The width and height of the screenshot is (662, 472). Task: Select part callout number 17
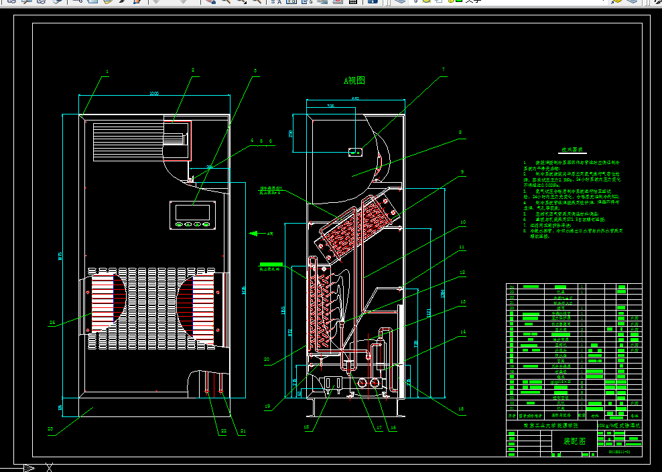coord(379,428)
